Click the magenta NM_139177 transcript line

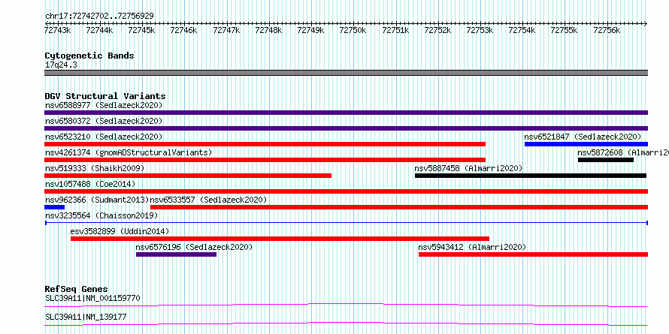click(x=346, y=323)
